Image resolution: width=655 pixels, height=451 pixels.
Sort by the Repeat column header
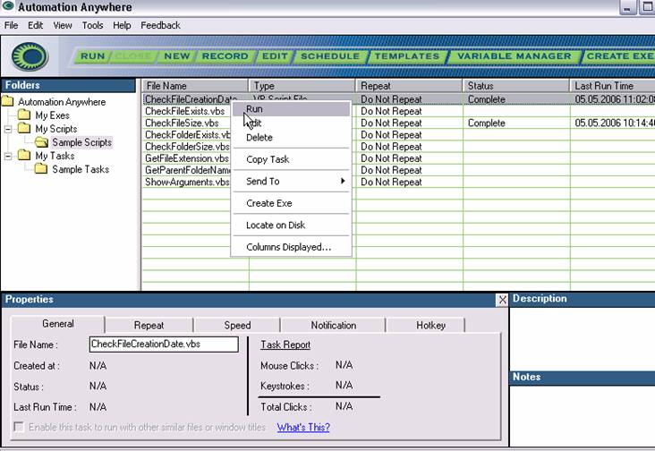click(x=409, y=86)
